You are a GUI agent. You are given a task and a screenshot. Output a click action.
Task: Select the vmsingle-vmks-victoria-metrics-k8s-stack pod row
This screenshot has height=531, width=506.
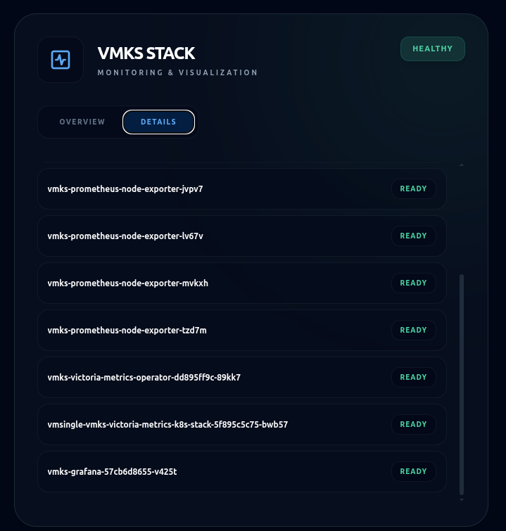point(241,424)
